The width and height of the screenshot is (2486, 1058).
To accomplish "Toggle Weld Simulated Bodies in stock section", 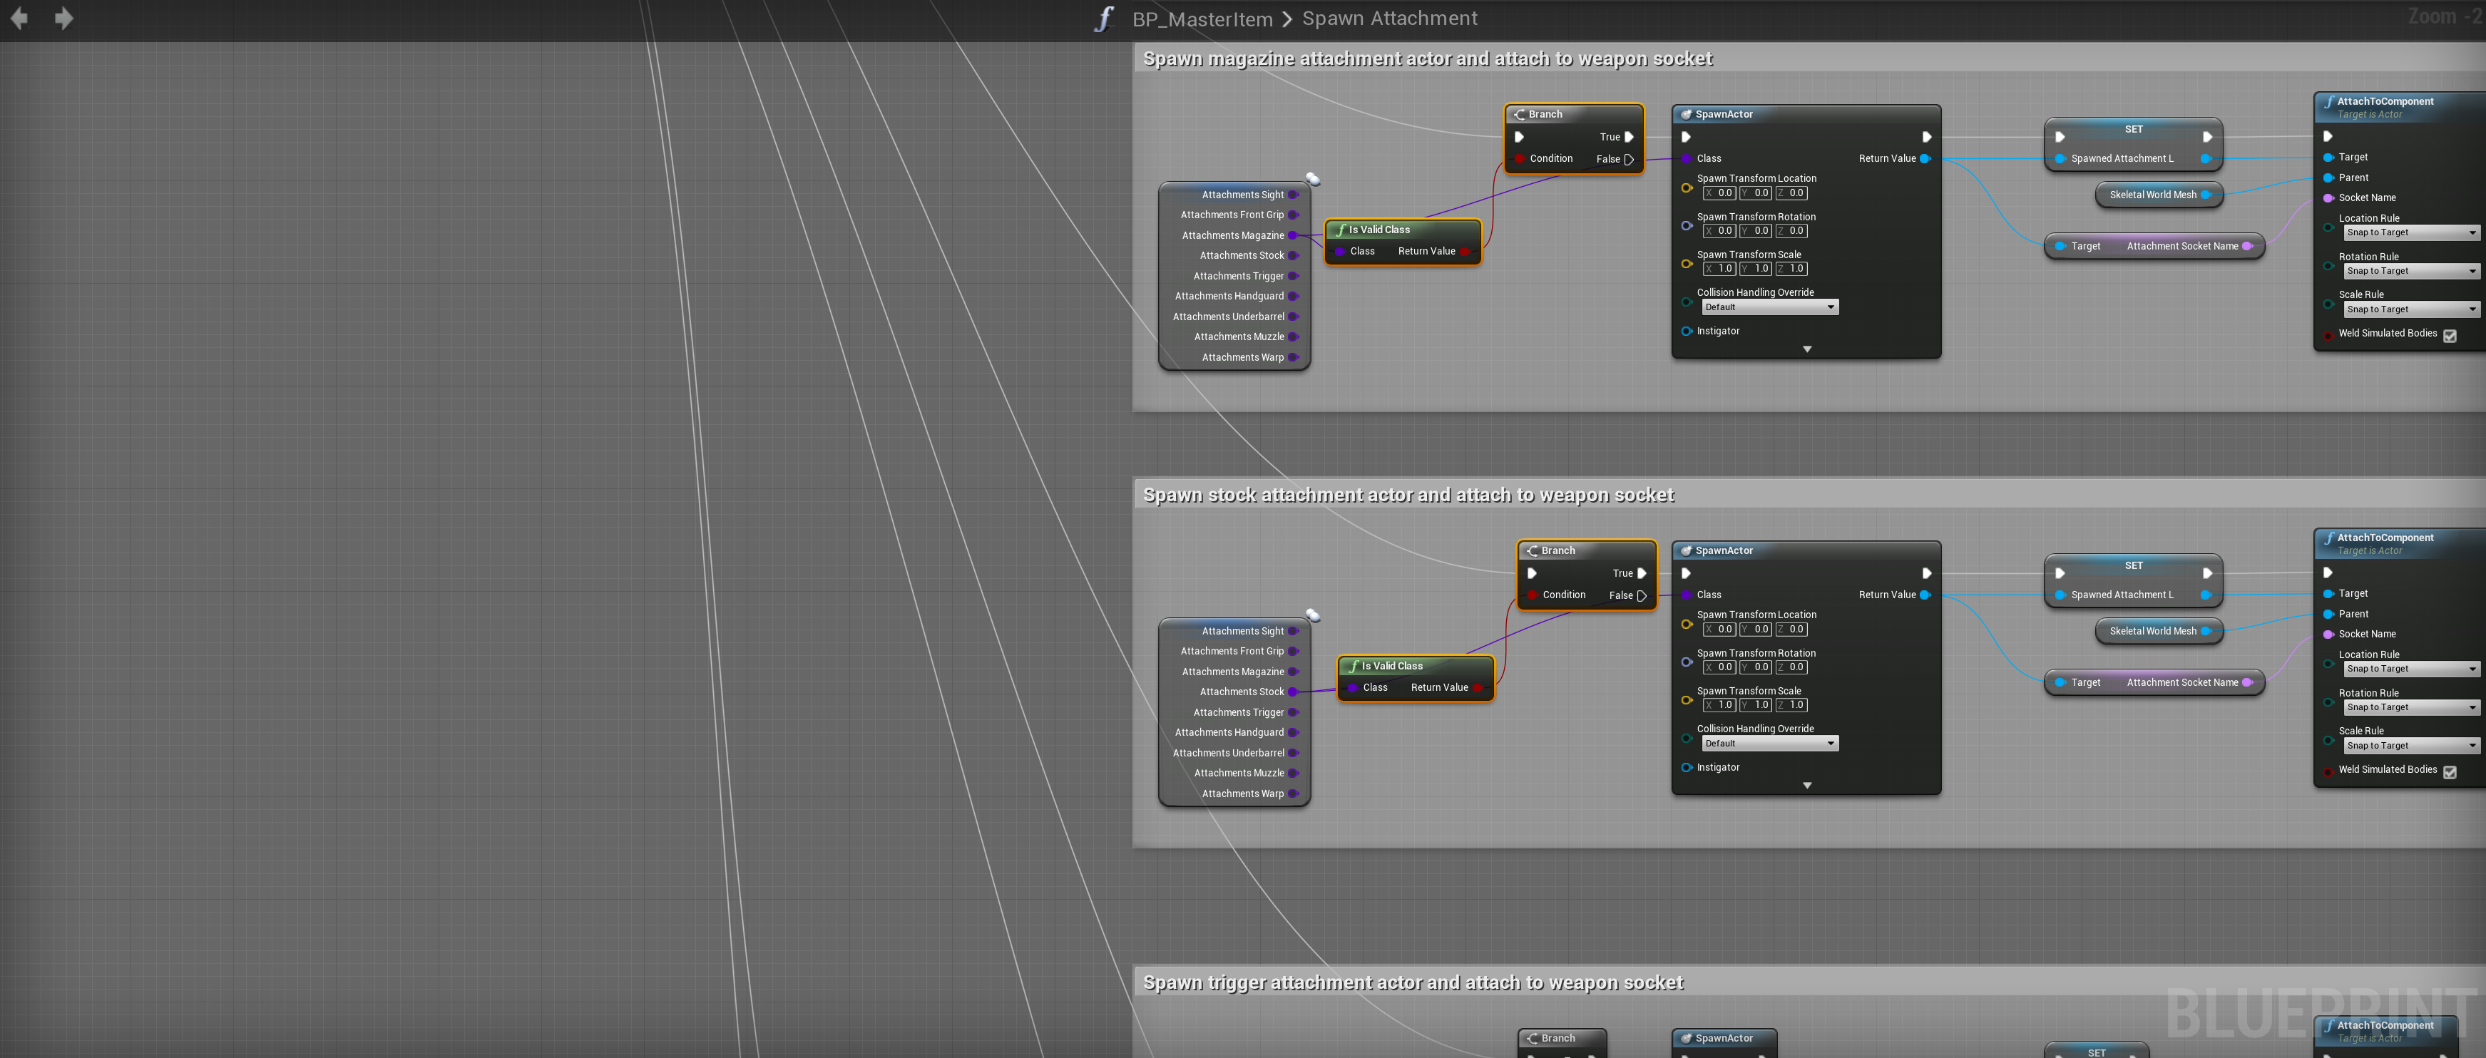I will coord(2450,771).
